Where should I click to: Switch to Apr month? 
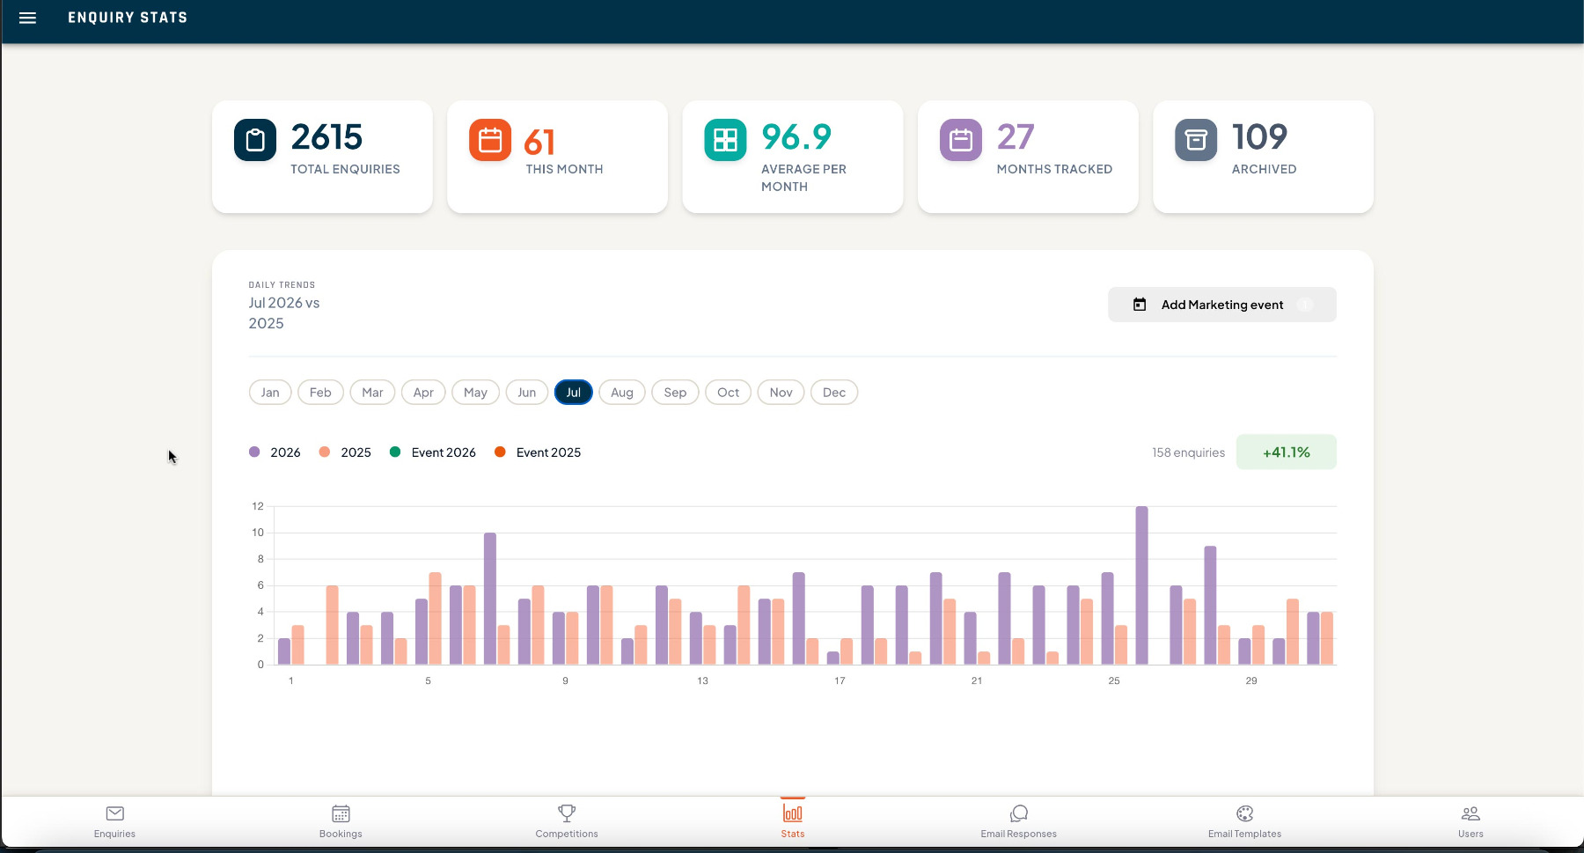pyautogui.click(x=423, y=393)
